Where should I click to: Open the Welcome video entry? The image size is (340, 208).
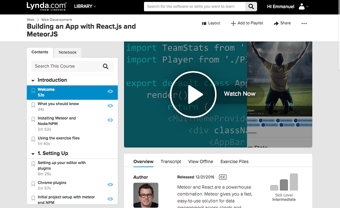(x=72, y=92)
